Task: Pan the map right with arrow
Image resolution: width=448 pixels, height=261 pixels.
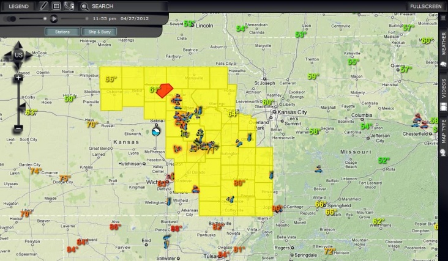Action: (x=29, y=56)
